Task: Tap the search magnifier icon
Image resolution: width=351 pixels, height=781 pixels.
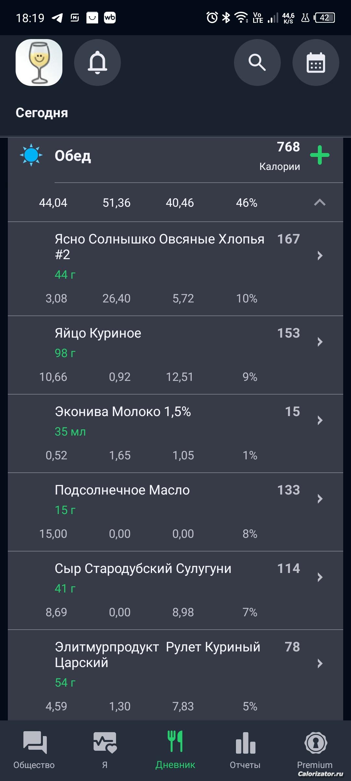Action: point(257,63)
